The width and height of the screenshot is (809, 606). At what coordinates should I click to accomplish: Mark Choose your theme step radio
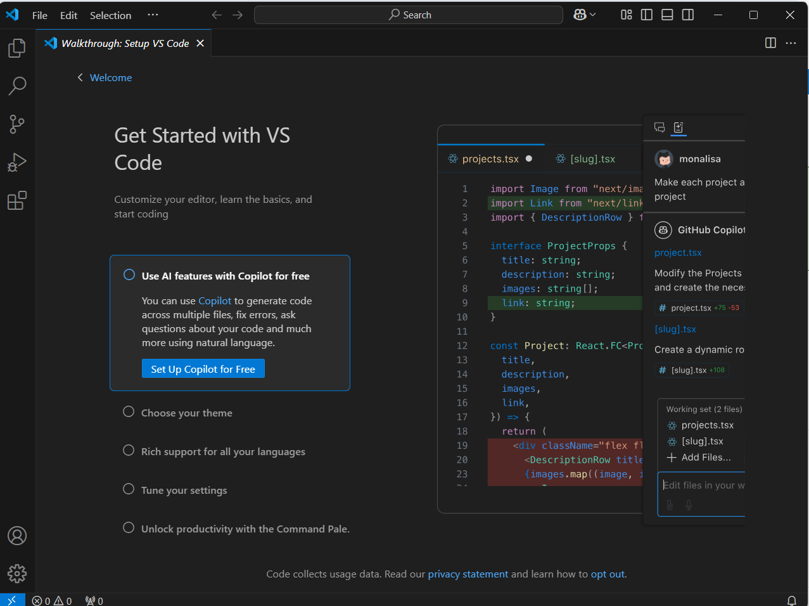pos(129,412)
